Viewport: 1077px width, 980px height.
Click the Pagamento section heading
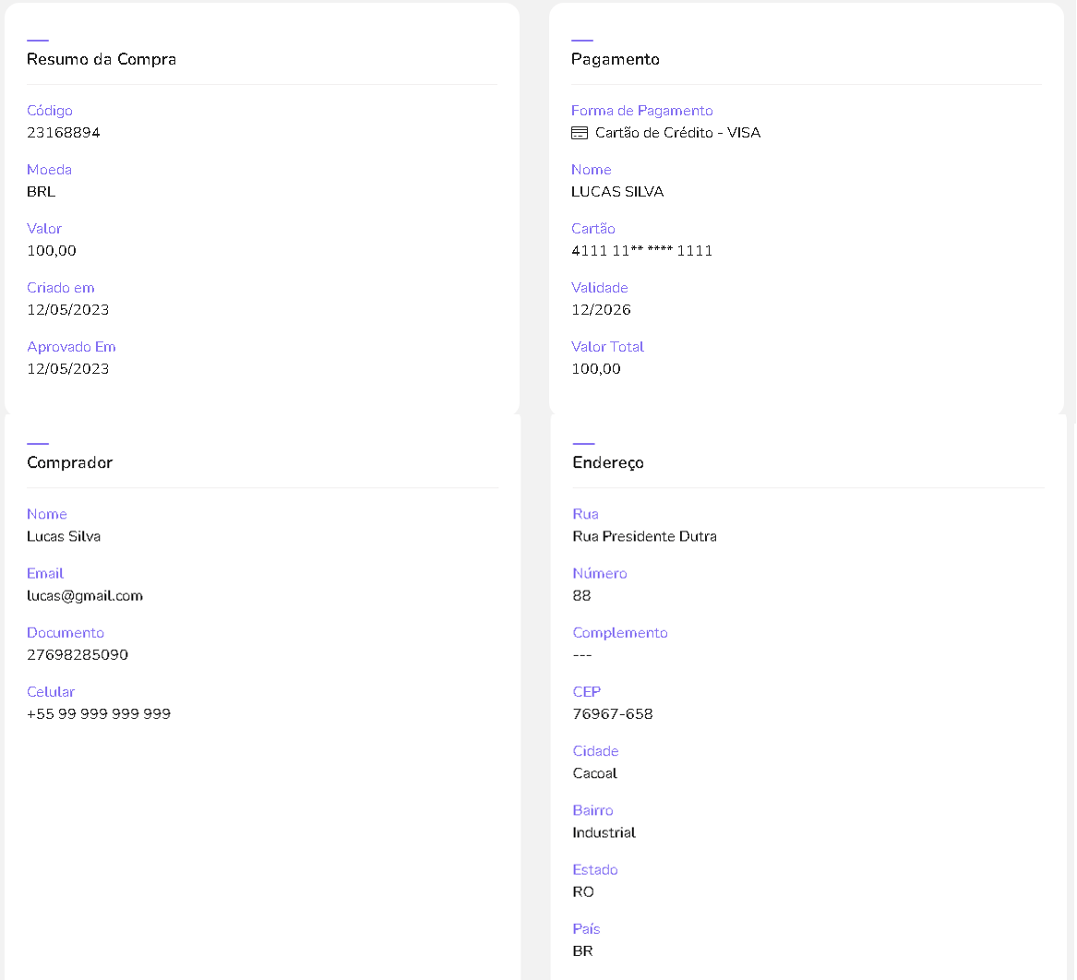click(616, 59)
